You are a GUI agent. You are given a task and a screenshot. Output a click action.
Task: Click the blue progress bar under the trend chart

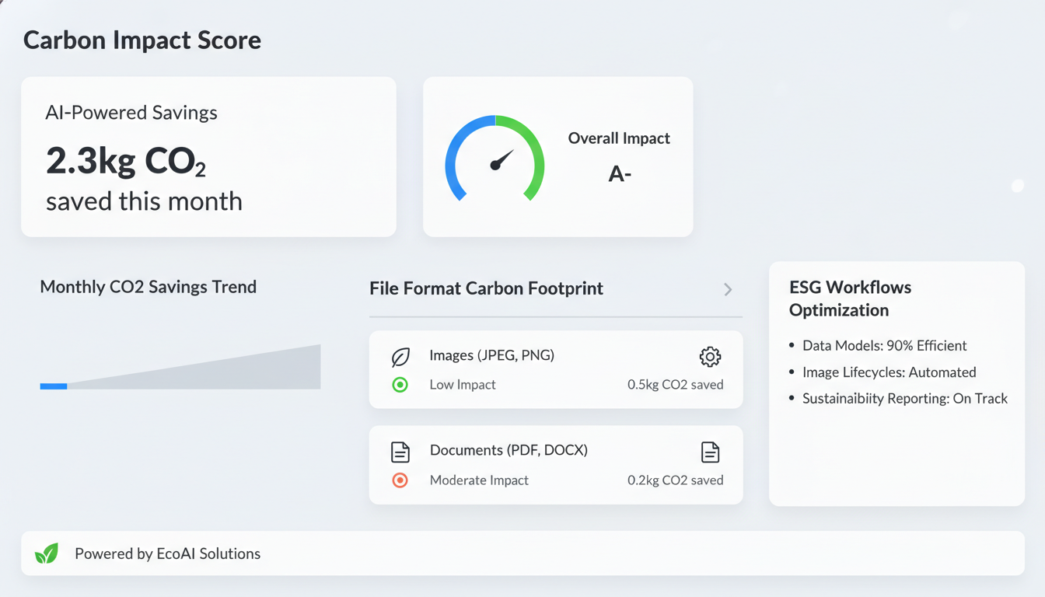(53, 386)
